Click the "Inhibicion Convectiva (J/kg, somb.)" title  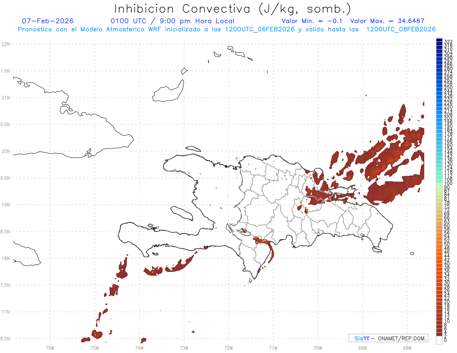[233, 9]
